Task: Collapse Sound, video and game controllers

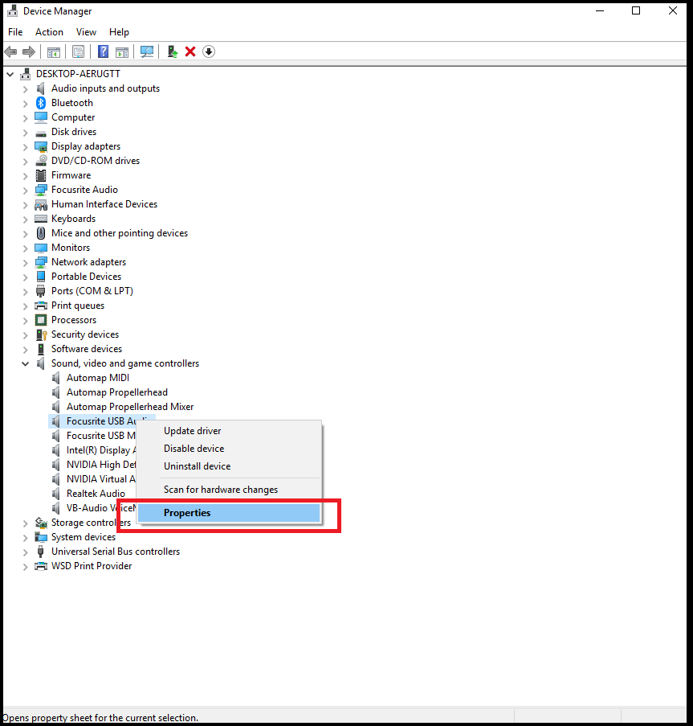Action: pyautogui.click(x=26, y=364)
